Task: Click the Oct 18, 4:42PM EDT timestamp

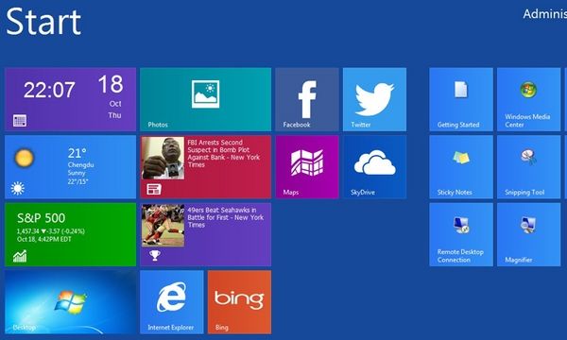Action: click(x=44, y=239)
